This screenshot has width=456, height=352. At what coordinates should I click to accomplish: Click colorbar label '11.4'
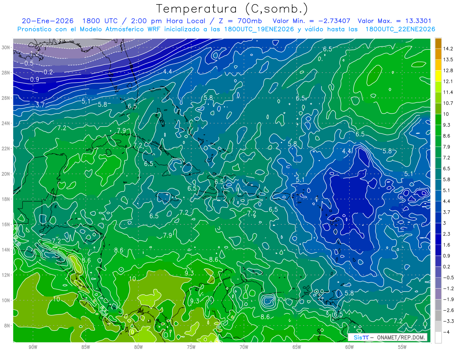pos(448,92)
